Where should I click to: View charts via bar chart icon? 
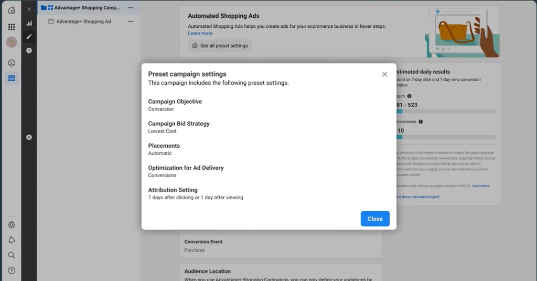click(29, 23)
